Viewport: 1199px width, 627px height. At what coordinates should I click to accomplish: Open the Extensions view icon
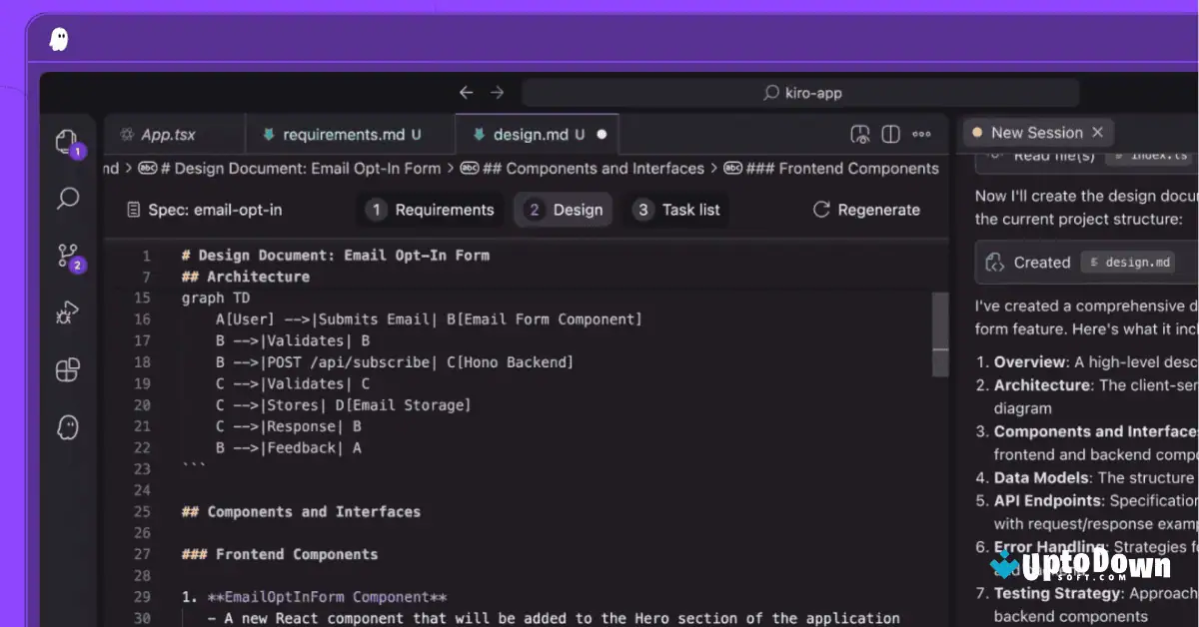tap(67, 369)
